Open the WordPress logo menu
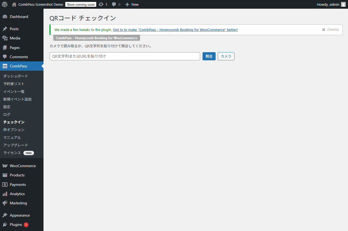The image size is (348, 231). tap(4, 4)
